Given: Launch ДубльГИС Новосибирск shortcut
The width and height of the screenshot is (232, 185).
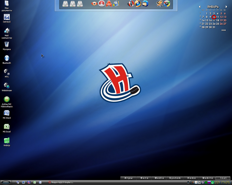Looking at the screenshot, I should click(x=7, y=102).
